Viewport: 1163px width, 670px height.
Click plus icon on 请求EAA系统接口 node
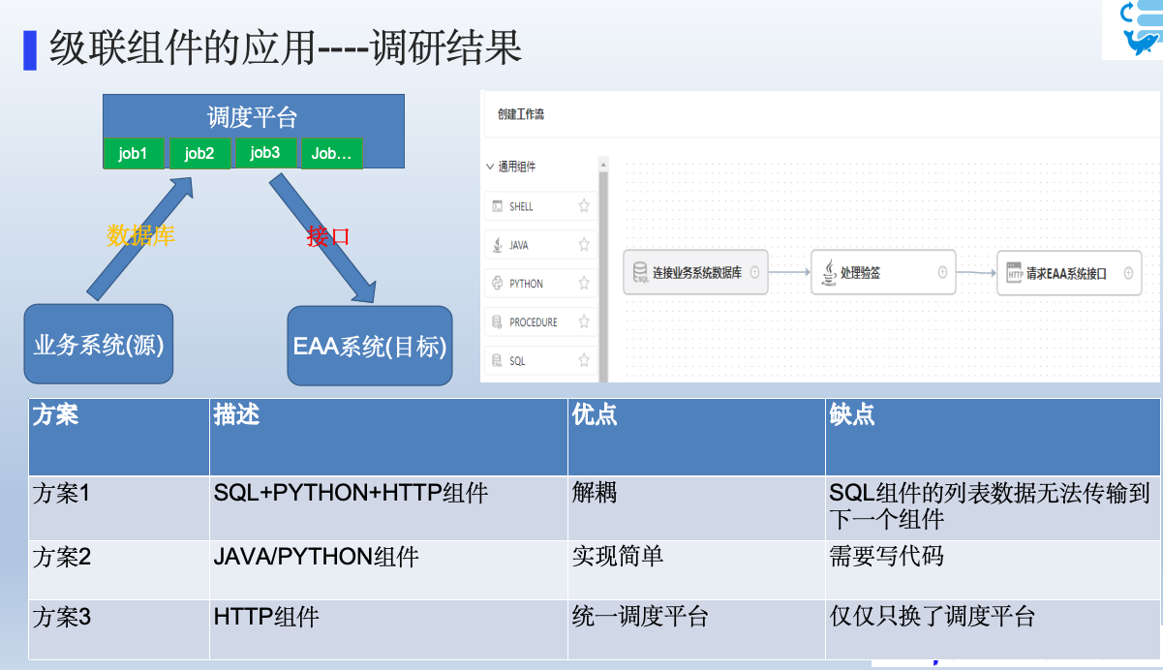click(1128, 273)
